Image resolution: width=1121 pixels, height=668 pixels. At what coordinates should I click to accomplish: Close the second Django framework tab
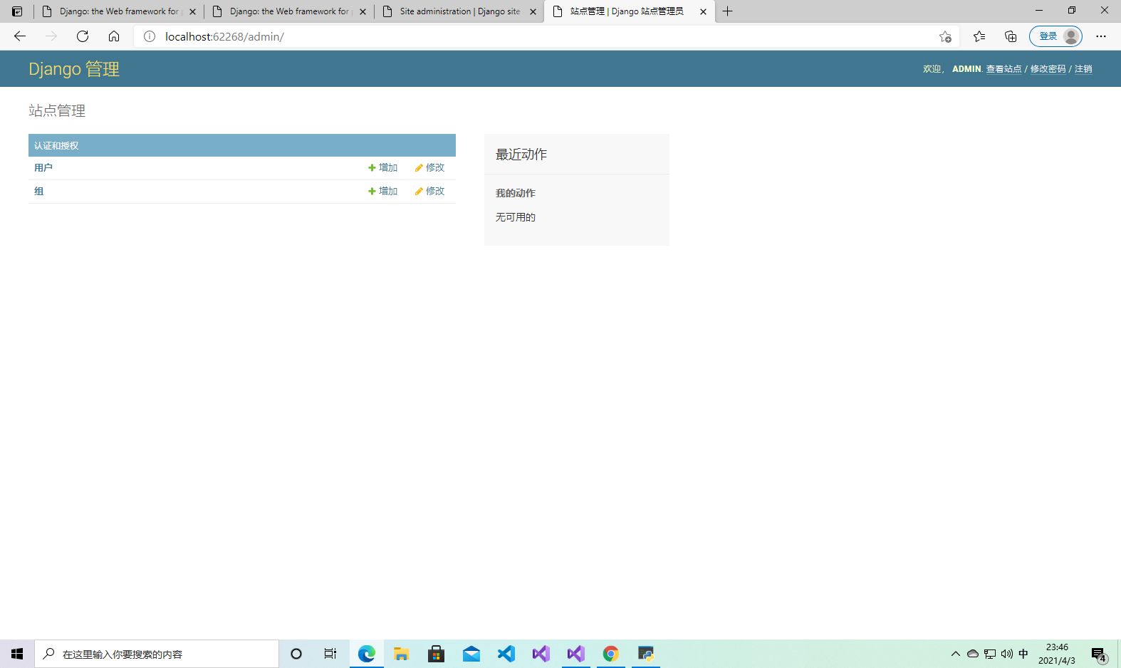[363, 11]
